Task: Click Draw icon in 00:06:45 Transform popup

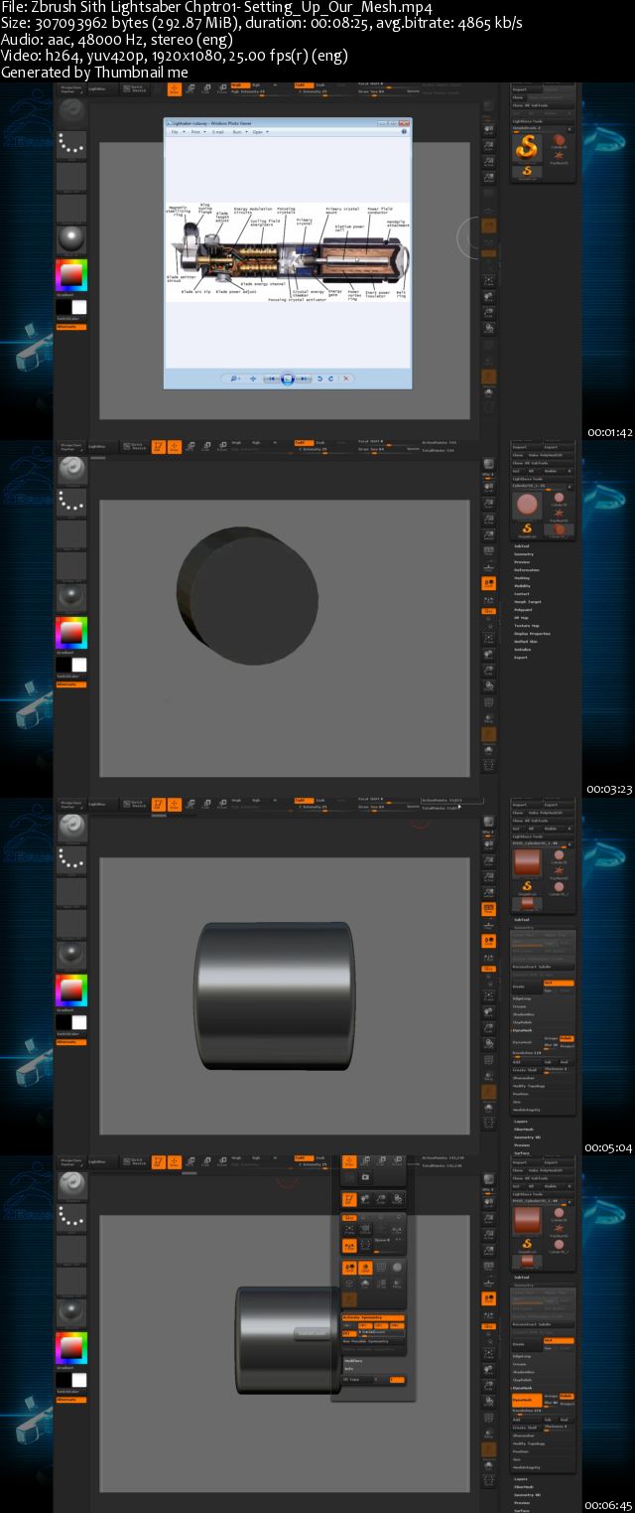Action: pyautogui.click(x=349, y=1161)
